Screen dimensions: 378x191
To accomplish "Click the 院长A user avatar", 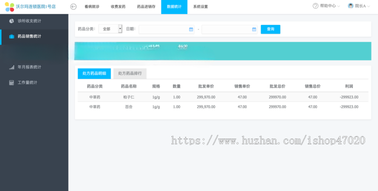I will pos(351,6).
